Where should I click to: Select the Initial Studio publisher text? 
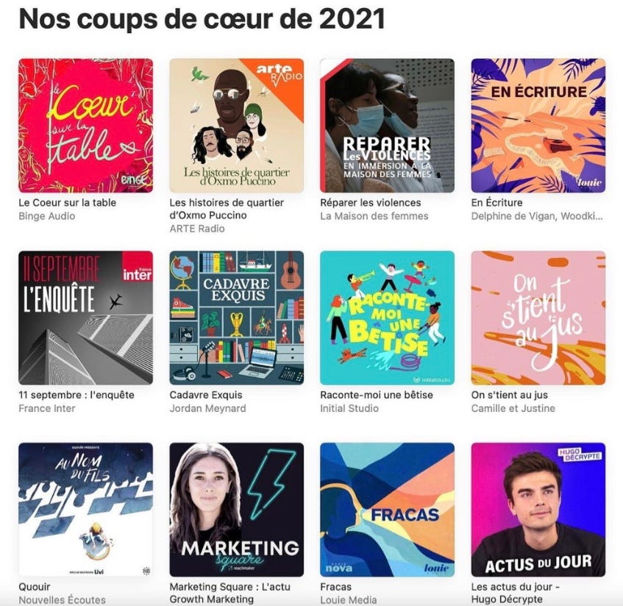tap(349, 408)
